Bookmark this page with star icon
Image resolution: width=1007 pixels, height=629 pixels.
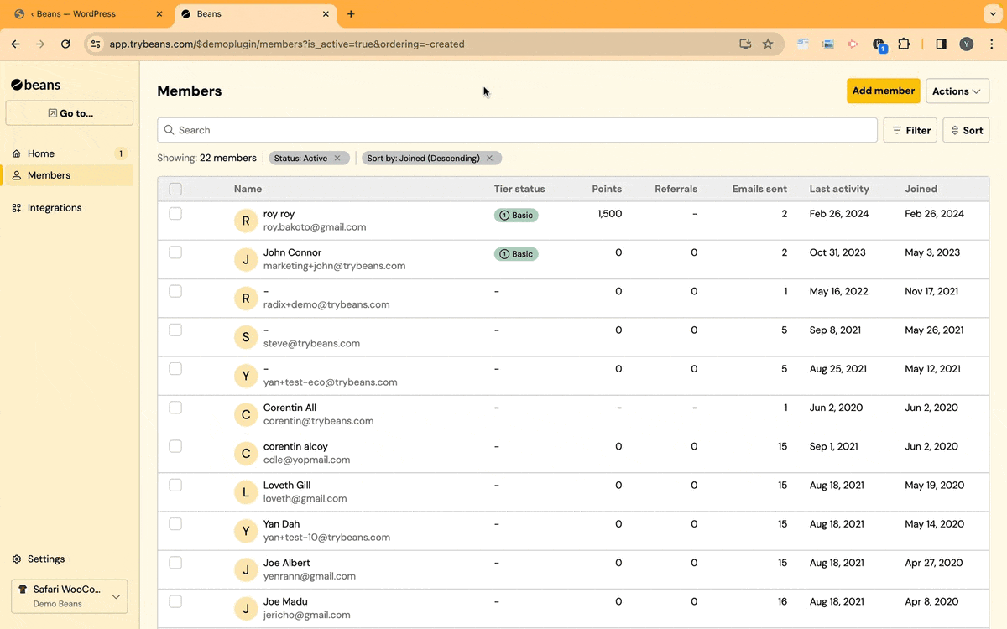pyautogui.click(x=768, y=44)
